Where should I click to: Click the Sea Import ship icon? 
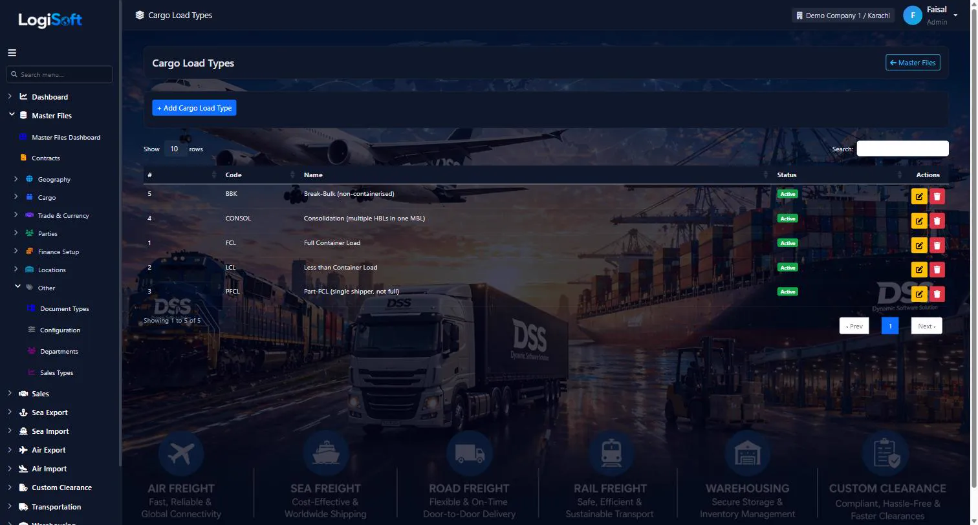(23, 431)
